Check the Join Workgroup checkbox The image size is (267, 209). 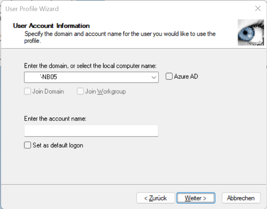click(x=80, y=91)
